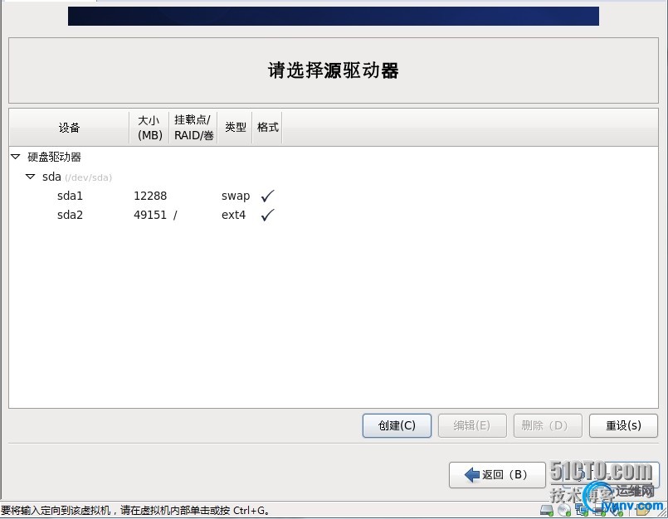Click the network activity status icon
This screenshot has height=519, width=668.
(x=580, y=511)
